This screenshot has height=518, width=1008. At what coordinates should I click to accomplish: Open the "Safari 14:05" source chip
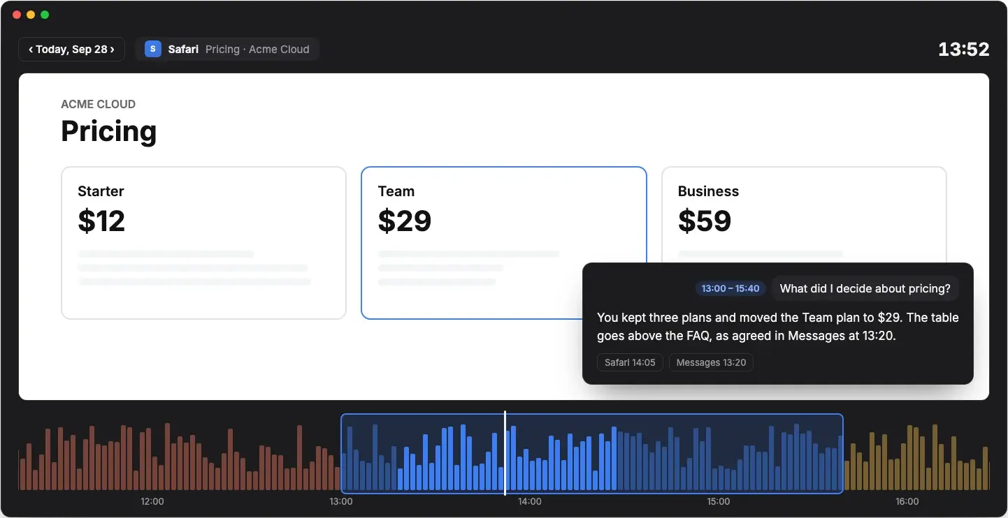coord(630,362)
